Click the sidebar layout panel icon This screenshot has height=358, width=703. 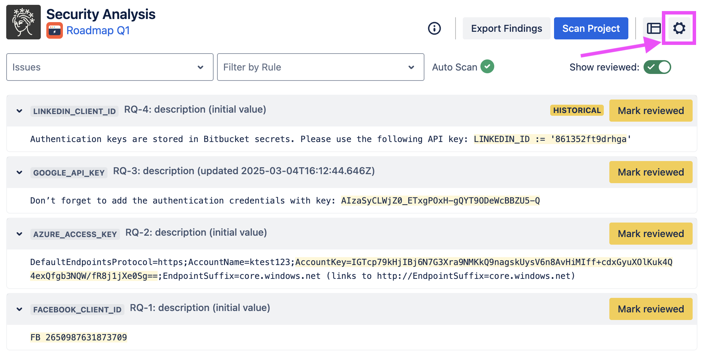coord(653,28)
